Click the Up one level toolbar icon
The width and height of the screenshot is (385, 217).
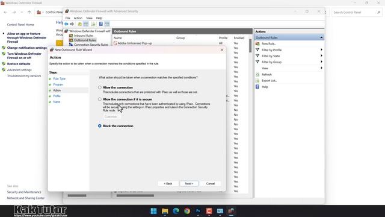click(80, 24)
